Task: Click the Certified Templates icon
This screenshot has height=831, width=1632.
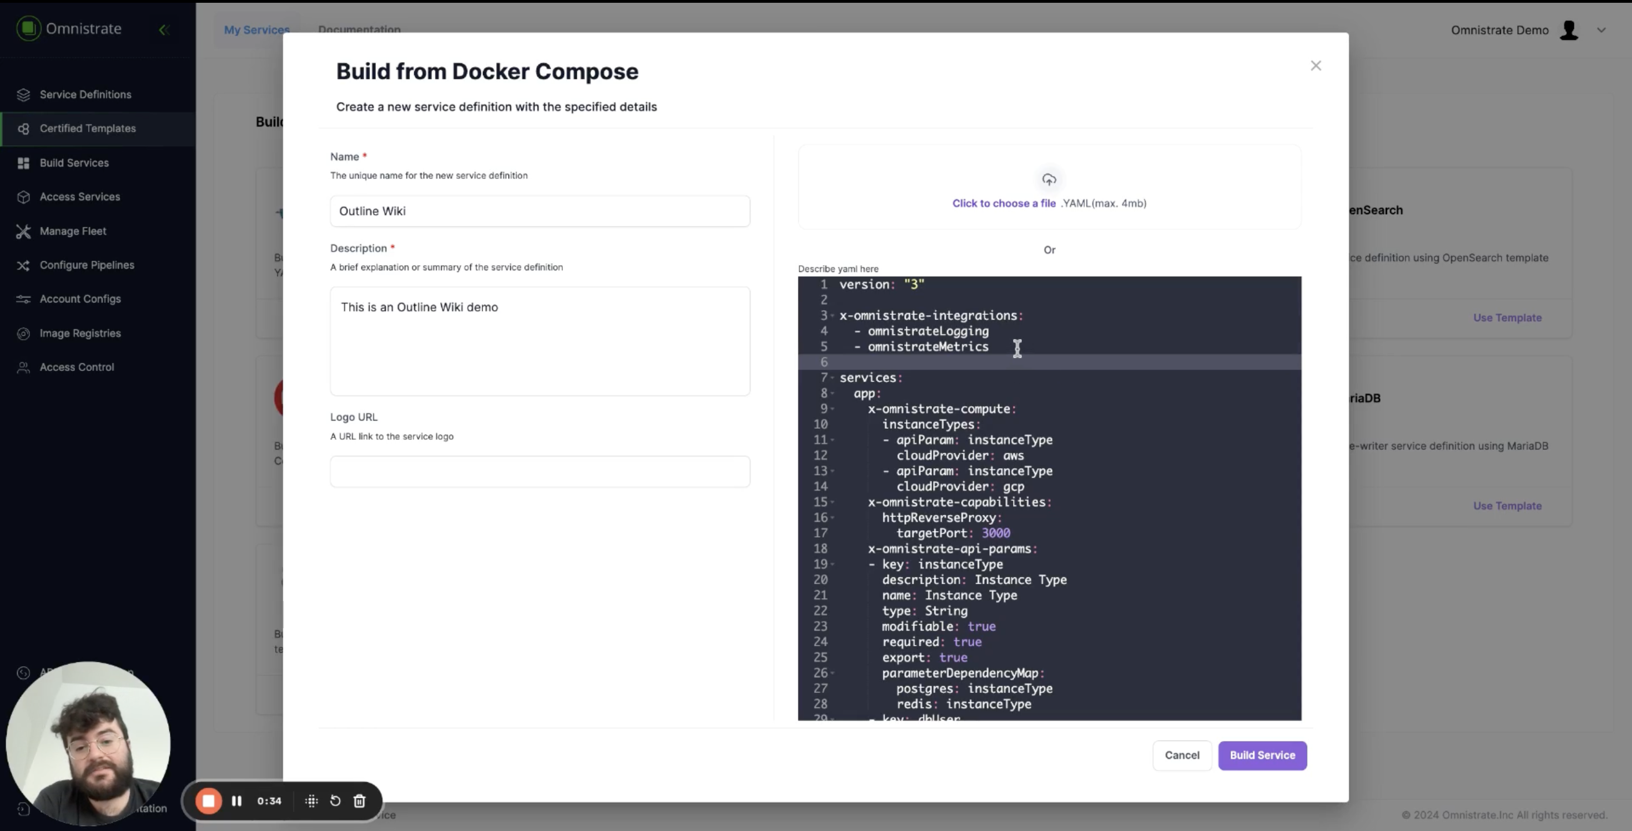Action: coord(23,129)
